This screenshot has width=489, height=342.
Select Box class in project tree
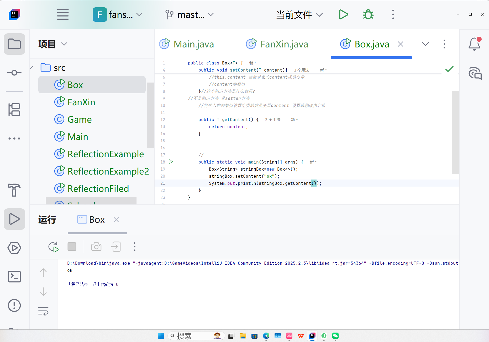coord(92,85)
